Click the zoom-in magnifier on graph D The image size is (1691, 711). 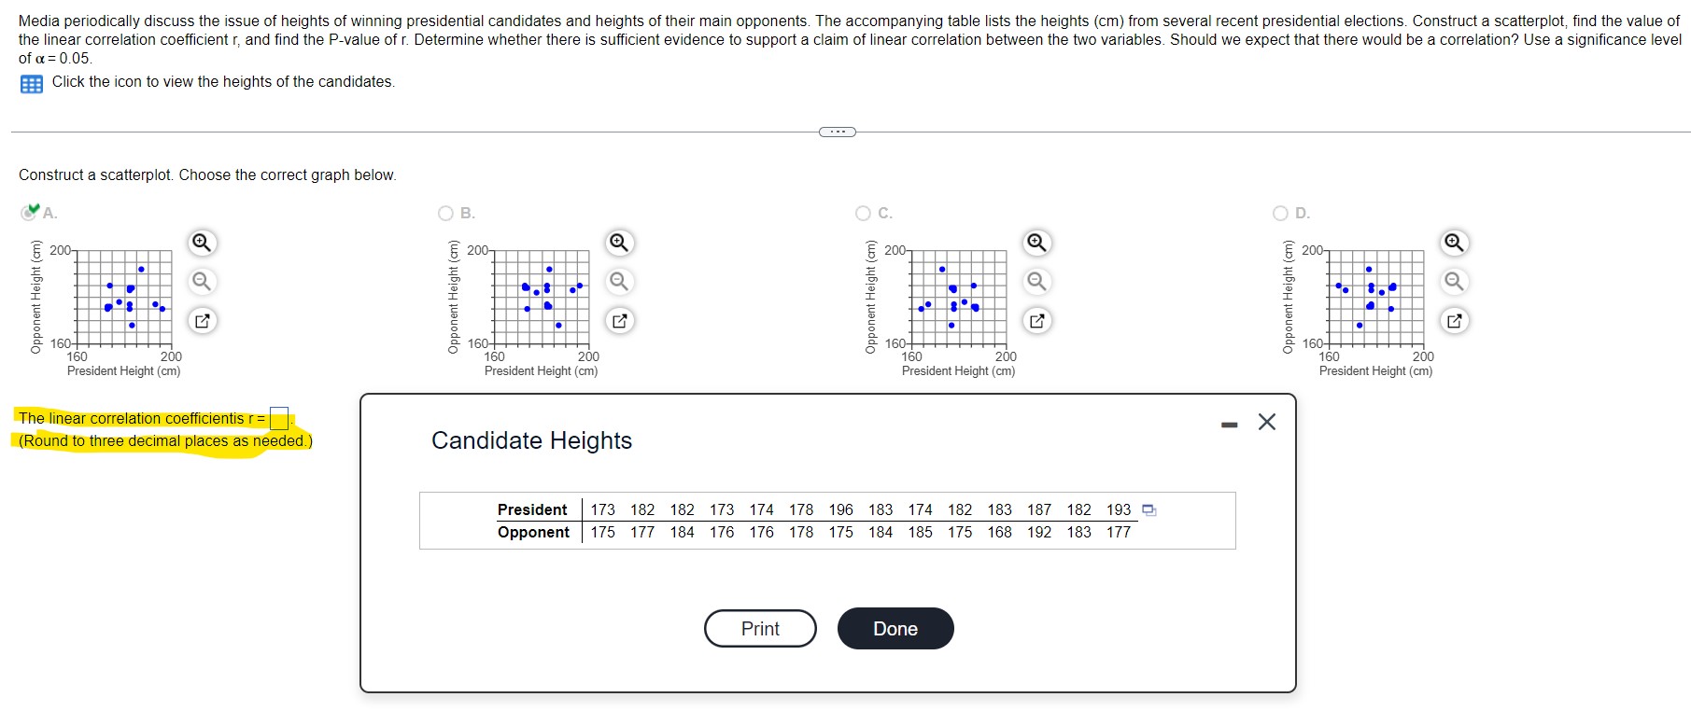click(1454, 242)
